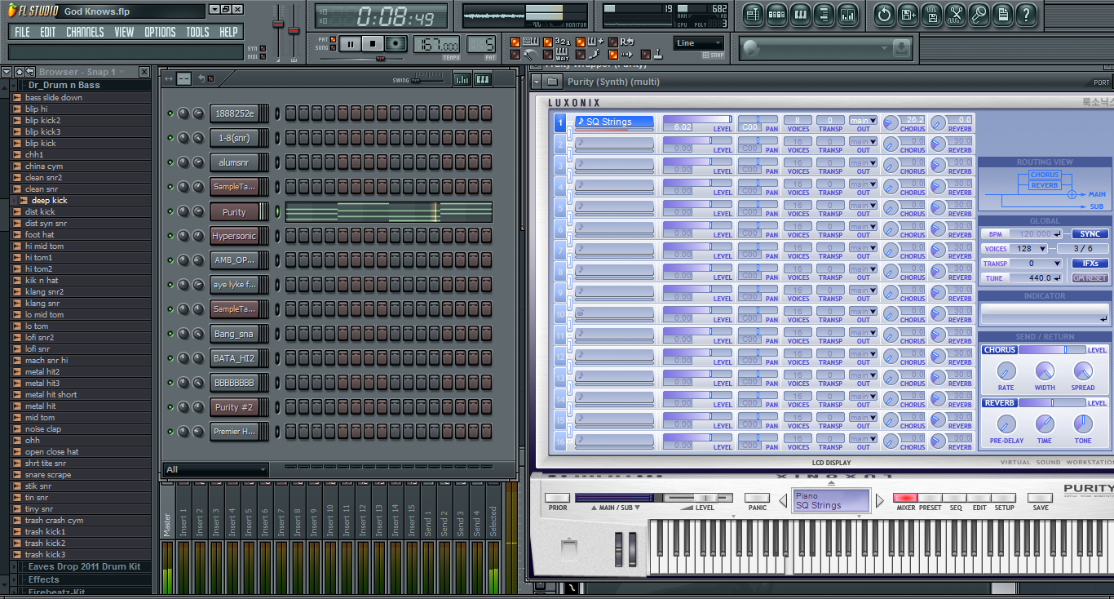The image size is (1114, 599).
Task: Open the Mixer window icon
Action: (848, 14)
